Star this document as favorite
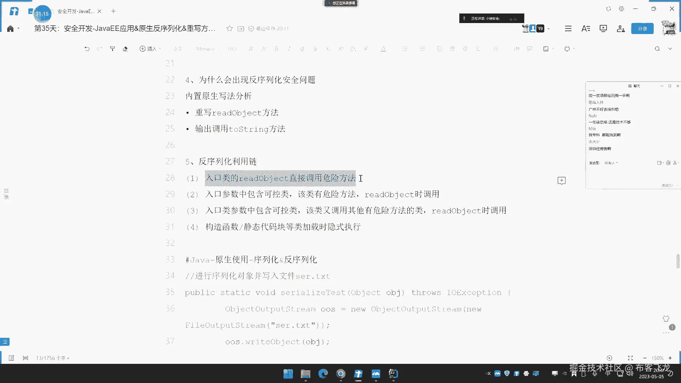The height and width of the screenshot is (383, 681). coord(229,29)
